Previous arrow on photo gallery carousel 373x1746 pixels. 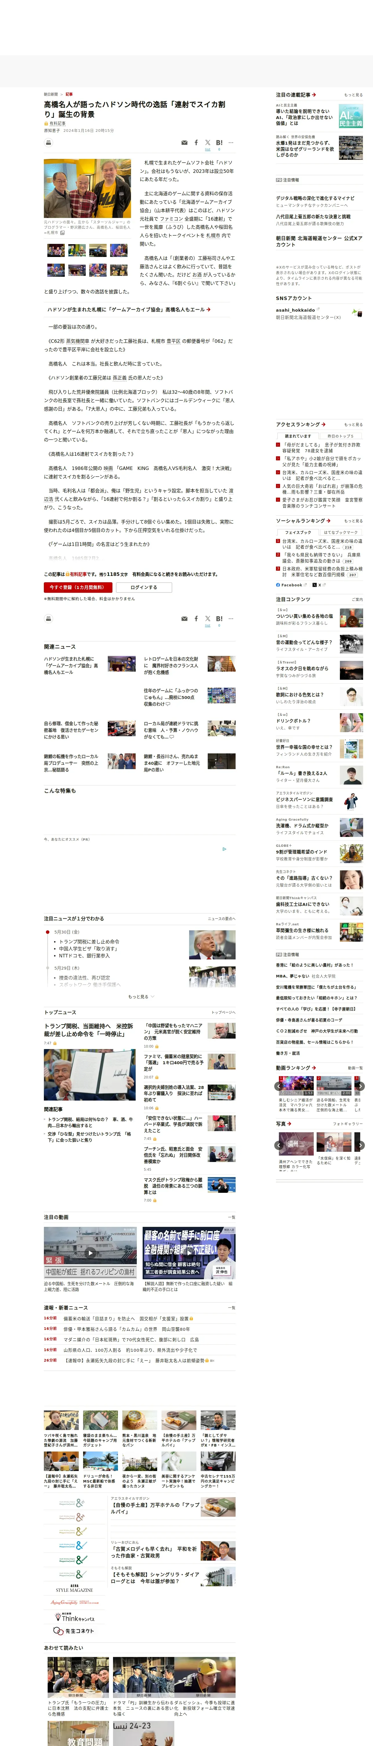(x=279, y=1145)
